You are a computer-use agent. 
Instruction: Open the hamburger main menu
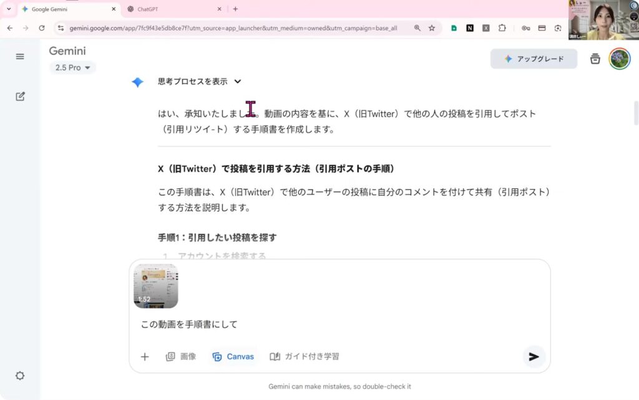(x=20, y=56)
